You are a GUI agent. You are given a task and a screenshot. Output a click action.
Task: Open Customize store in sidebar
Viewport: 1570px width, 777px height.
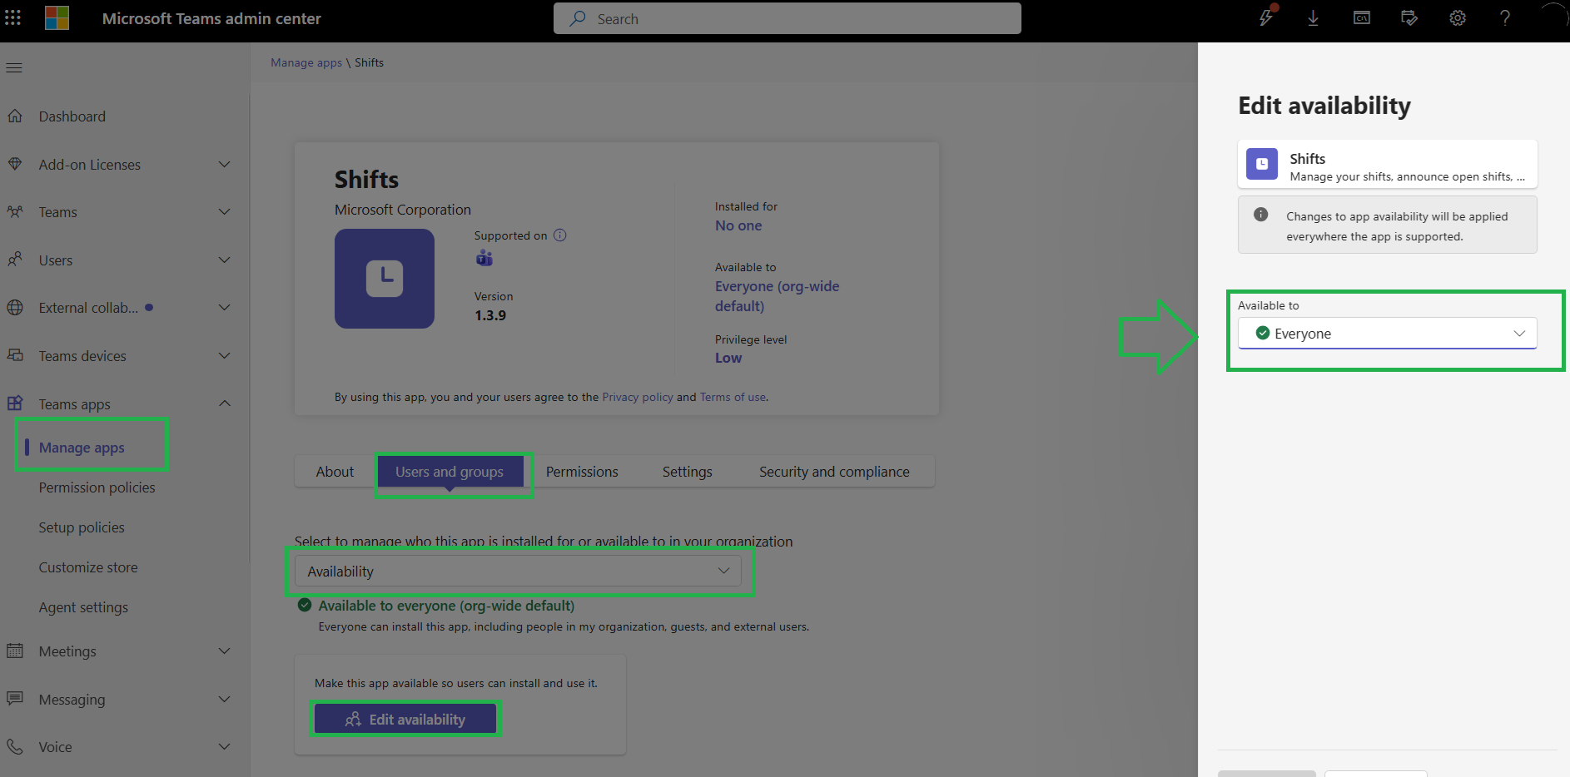point(88,567)
